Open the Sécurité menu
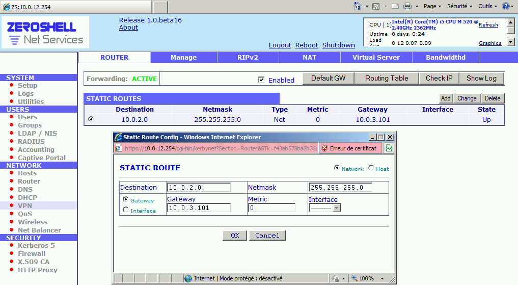The image size is (518, 285). (x=459, y=6)
